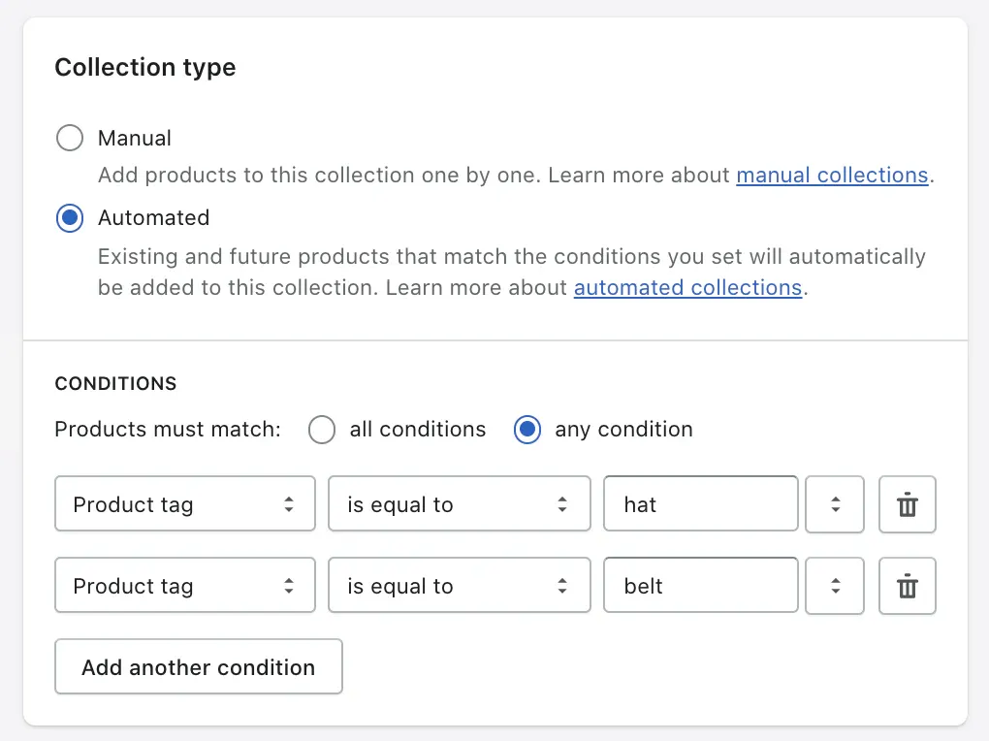
Task: Delete the condition with tag belt
Action: (907, 586)
